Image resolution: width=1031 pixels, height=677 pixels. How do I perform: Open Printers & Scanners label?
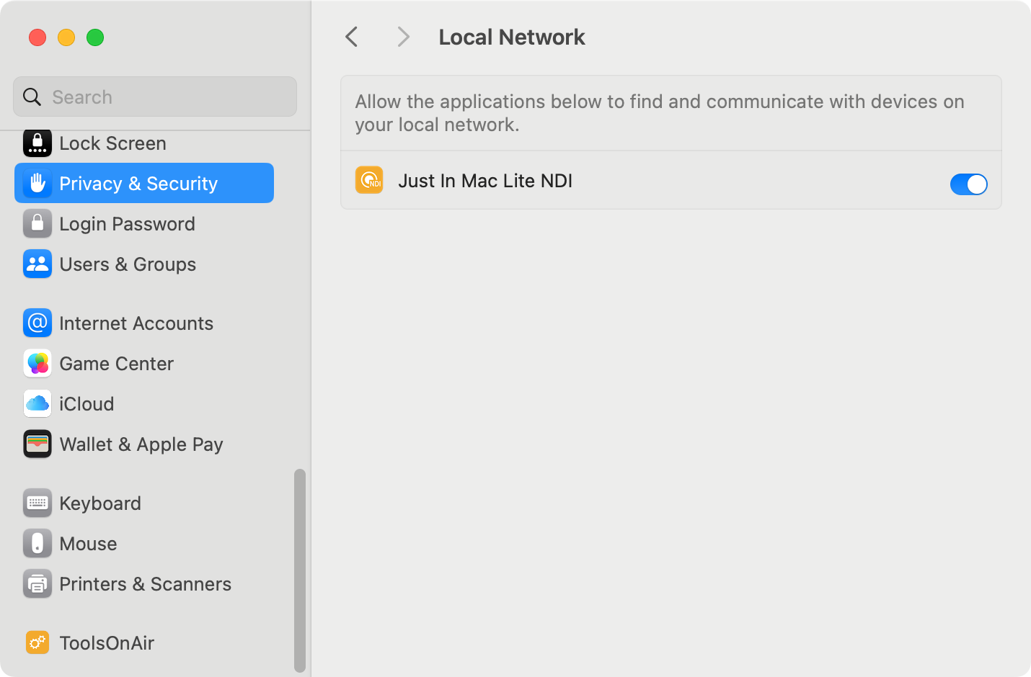145,584
